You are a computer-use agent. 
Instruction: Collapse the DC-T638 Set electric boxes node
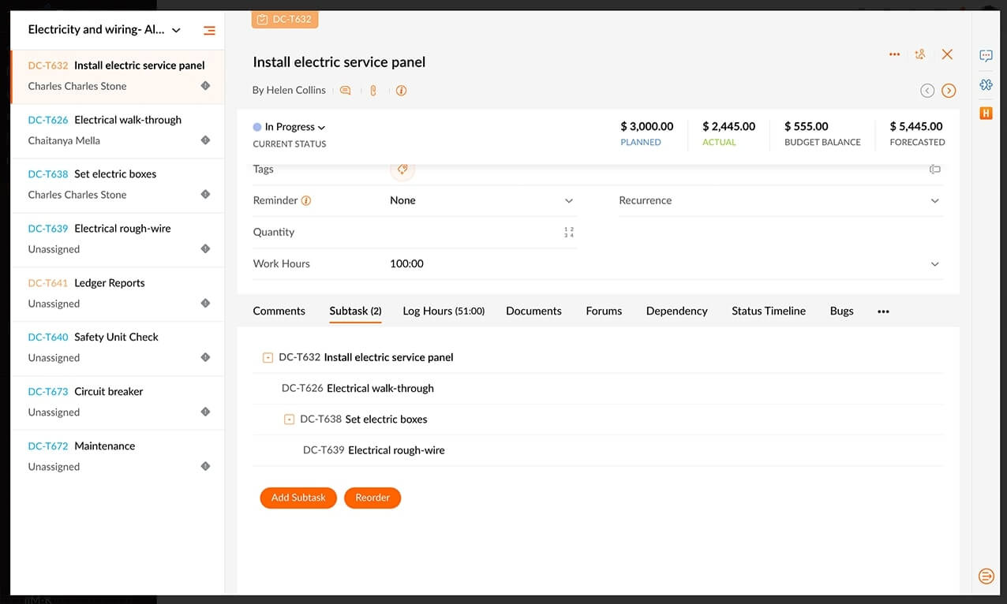click(289, 419)
